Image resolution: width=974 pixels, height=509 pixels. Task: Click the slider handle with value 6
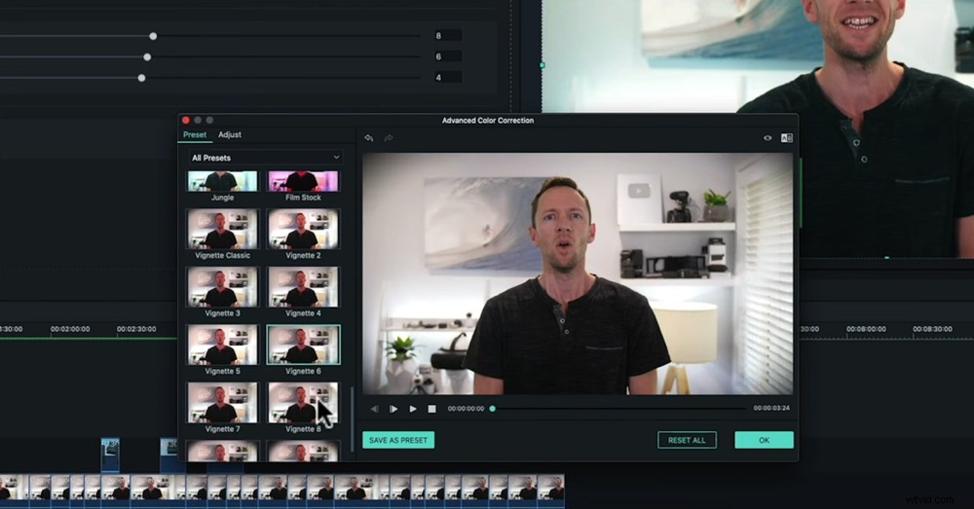tap(147, 57)
